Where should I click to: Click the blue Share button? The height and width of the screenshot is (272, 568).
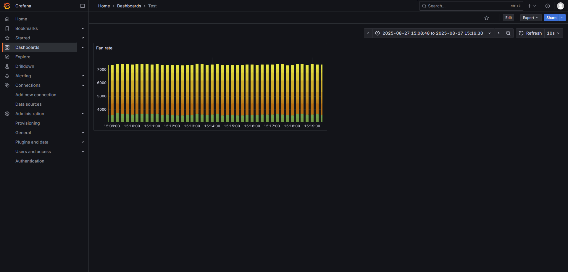pos(551,18)
